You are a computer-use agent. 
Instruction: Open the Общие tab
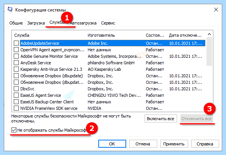coord(16,23)
